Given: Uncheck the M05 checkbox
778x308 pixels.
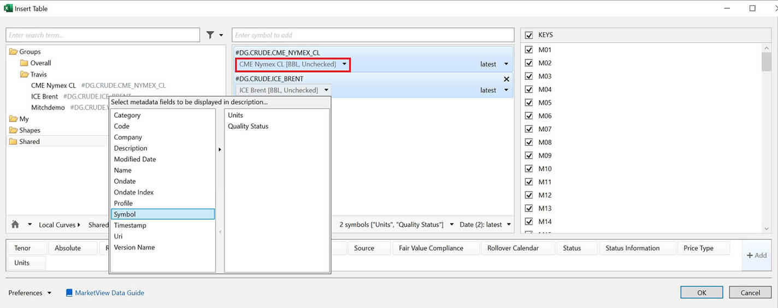Looking at the screenshot, I should pos(529,102).
